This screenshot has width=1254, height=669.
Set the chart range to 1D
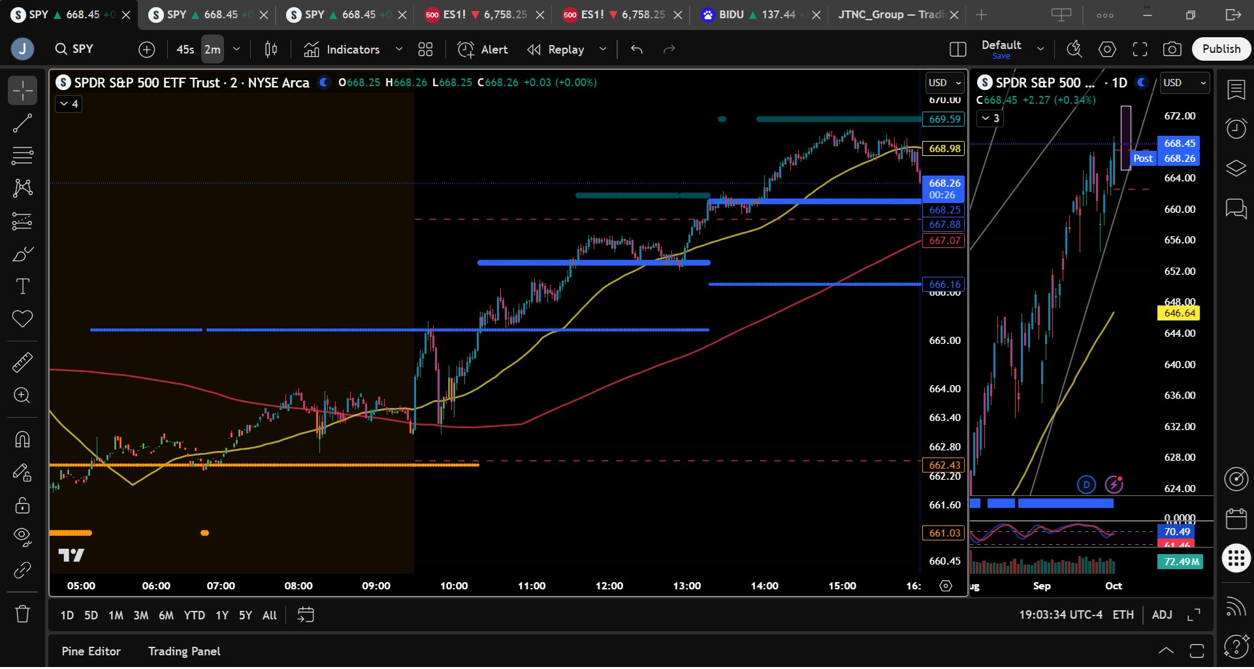67,615
